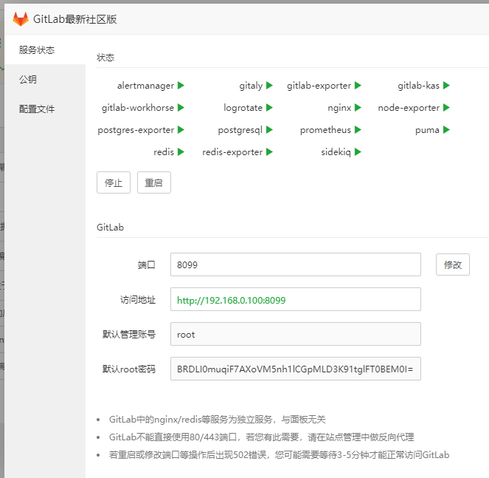489x478 pixels.
Task: Click the GitLab最新社区版 window title
Action: [74, 19]
